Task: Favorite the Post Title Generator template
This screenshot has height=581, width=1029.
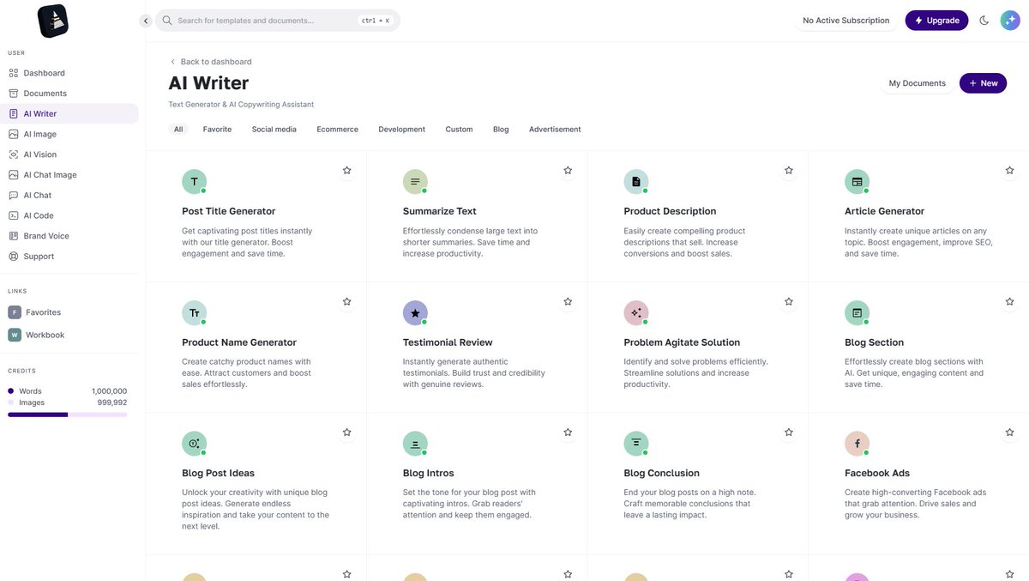Action: 347,171
